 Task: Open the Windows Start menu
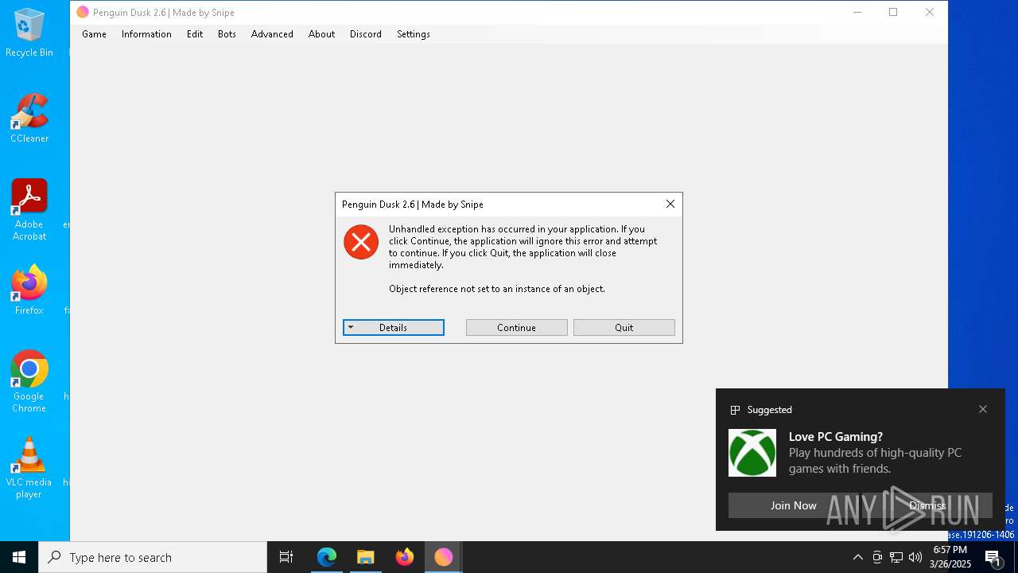pos(19,557)
